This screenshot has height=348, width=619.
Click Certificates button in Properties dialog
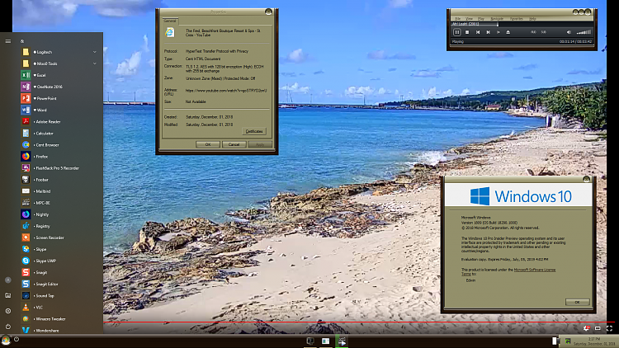[254, 131]
